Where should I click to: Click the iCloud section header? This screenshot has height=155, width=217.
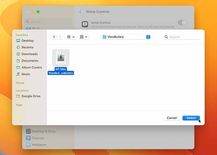click(20, 83)
